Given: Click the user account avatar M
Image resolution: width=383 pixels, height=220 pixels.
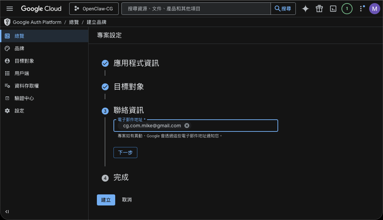Looking at the screenshot, I should [x=374, y=9].
